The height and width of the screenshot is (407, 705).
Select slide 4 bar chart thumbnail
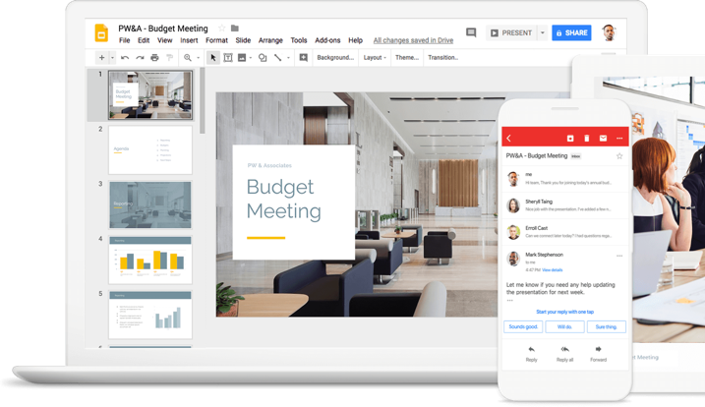(150, 260)
